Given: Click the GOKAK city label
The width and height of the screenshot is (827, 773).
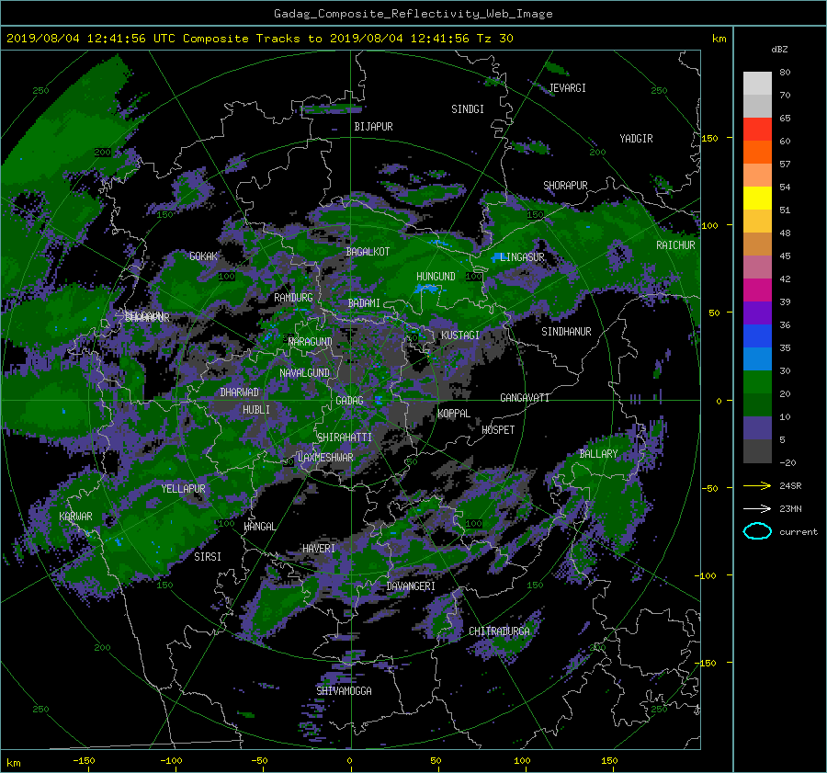Looking at the screenshot, I should (x=204, y=256).
